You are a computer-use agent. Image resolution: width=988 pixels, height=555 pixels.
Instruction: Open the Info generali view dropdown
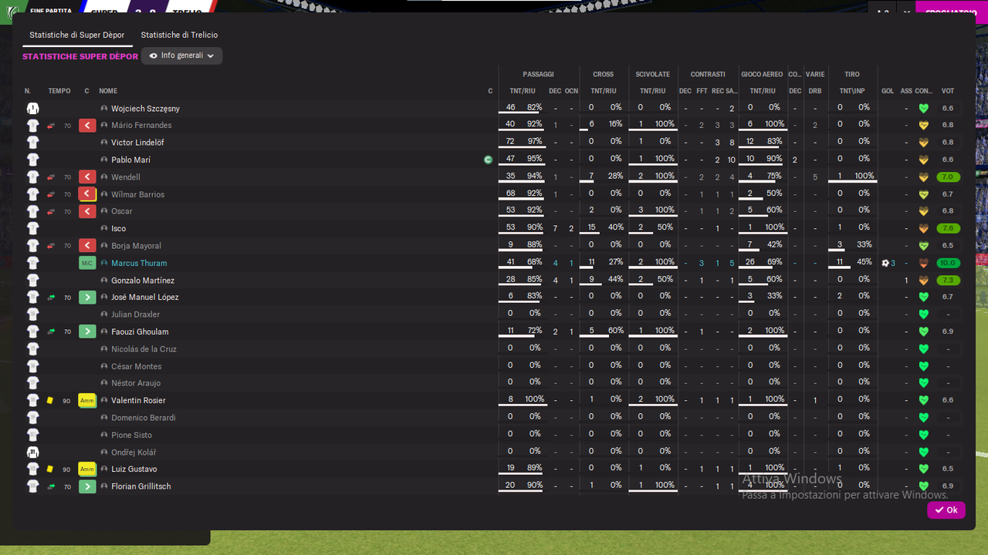182,55
